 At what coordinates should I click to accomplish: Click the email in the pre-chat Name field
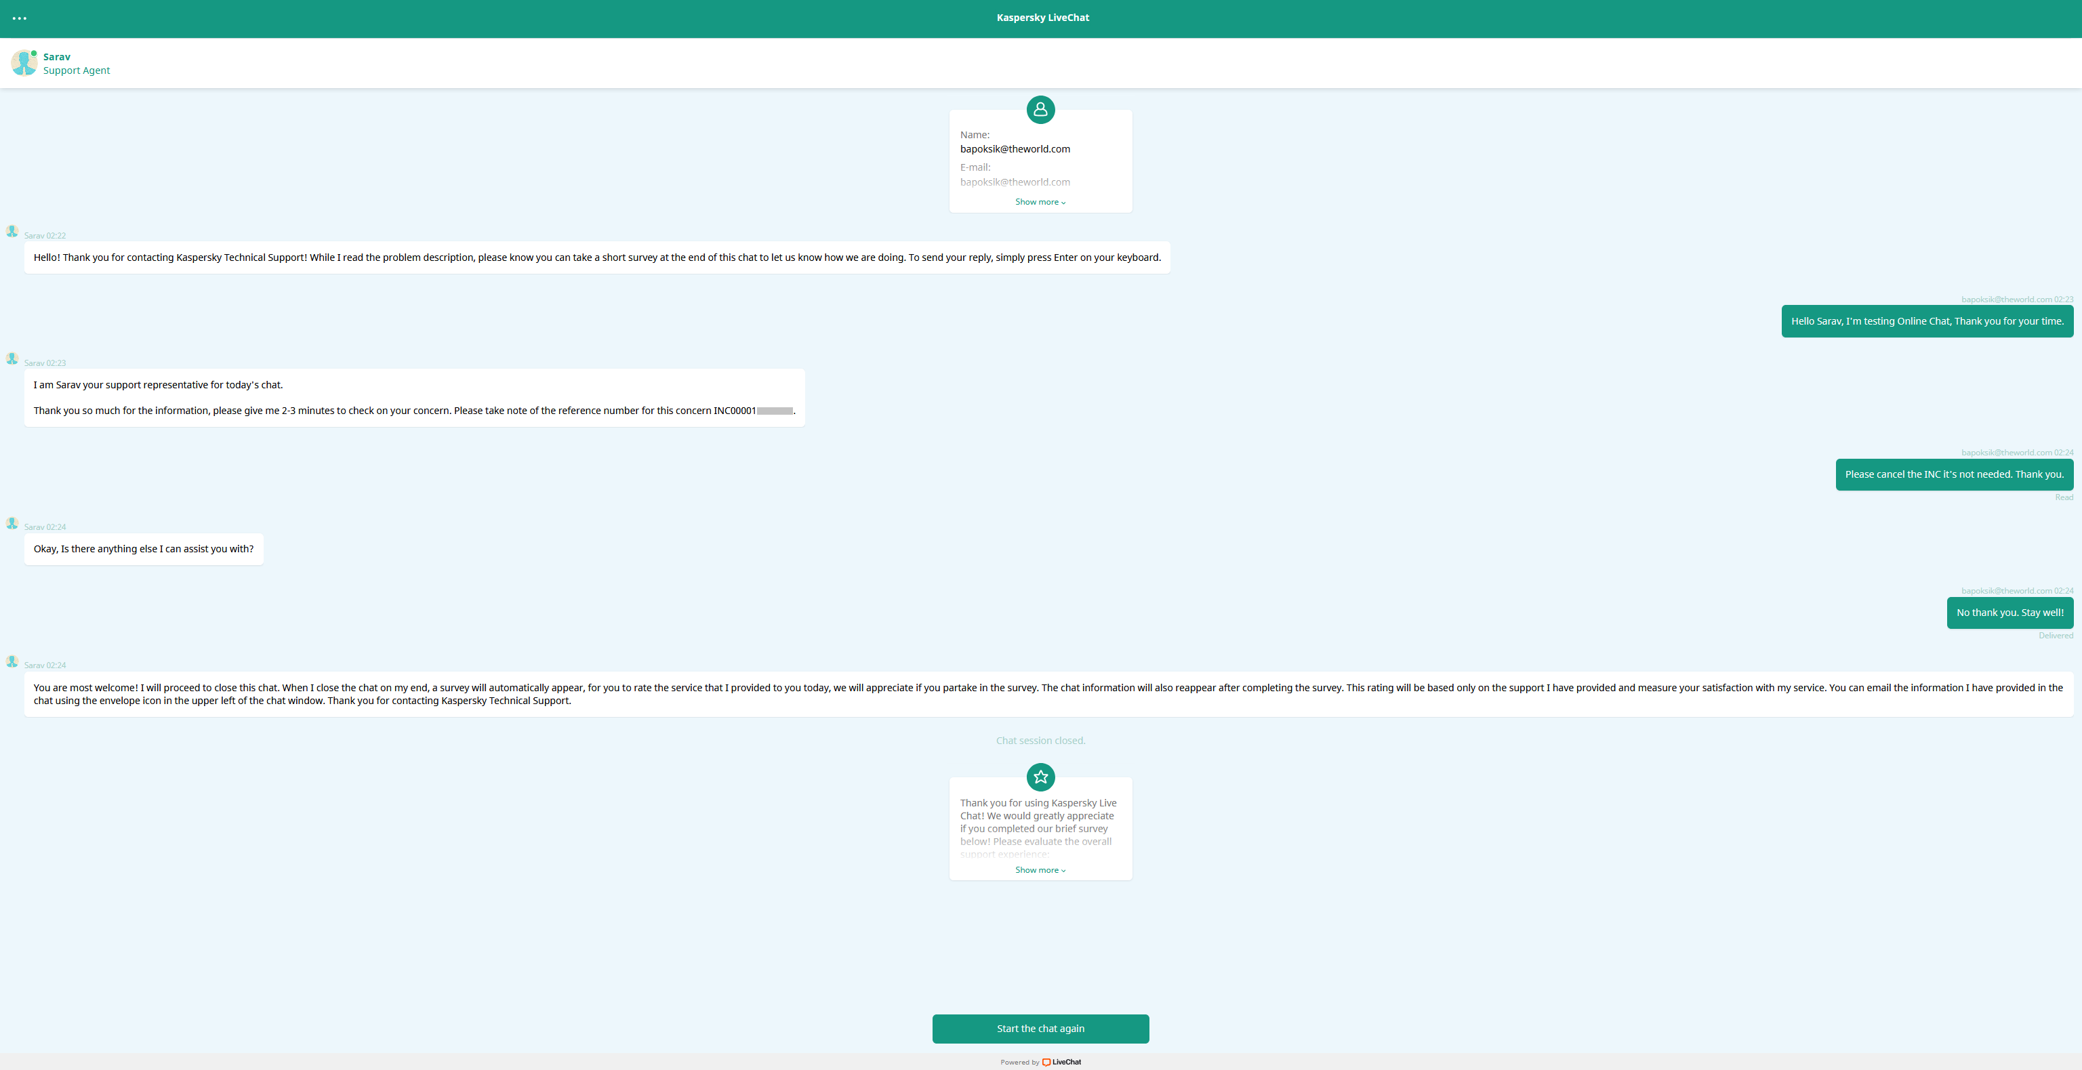click(1015, 148)
